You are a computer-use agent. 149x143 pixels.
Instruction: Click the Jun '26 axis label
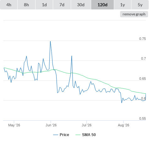[x=51, y=125]
